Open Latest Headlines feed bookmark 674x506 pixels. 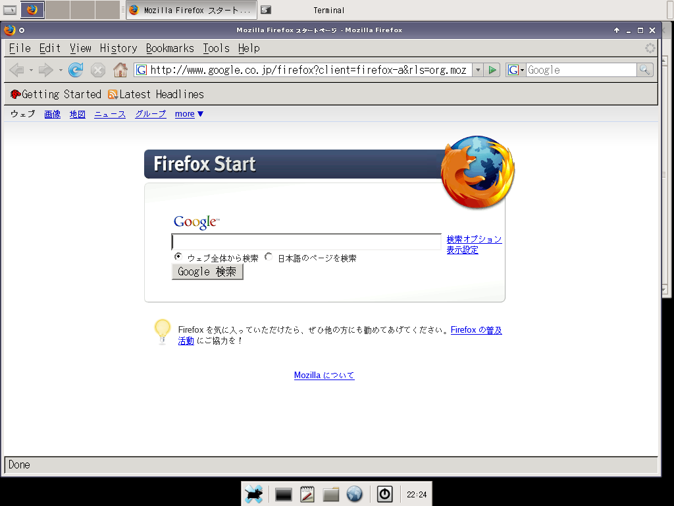coord(156,94)
